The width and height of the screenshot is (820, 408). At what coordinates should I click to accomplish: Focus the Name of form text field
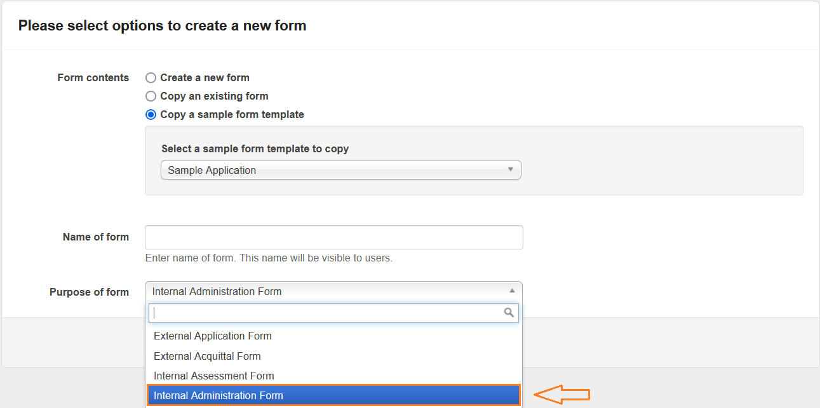[x=333, y=237]
